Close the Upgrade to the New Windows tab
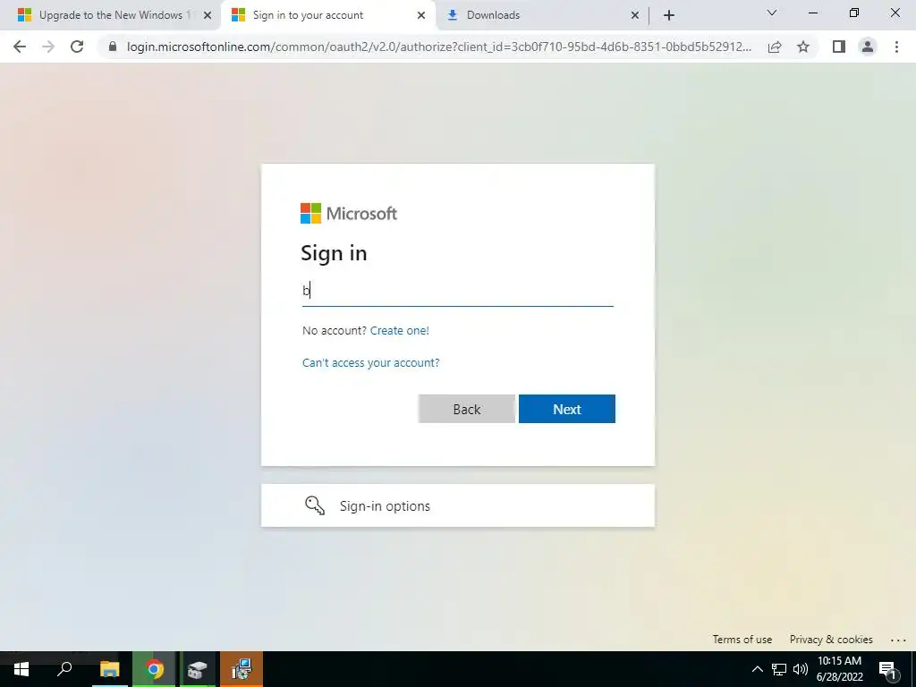 click(208, 15)
